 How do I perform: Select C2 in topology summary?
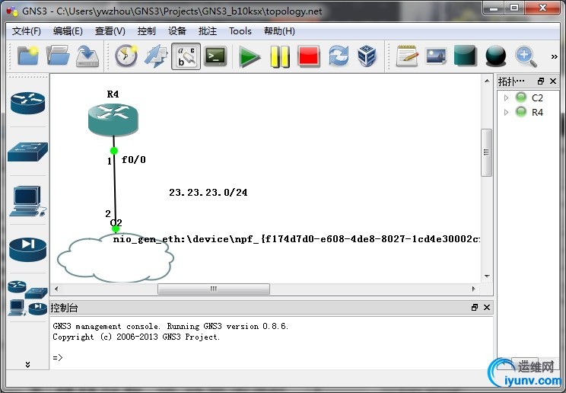(537, 97)
